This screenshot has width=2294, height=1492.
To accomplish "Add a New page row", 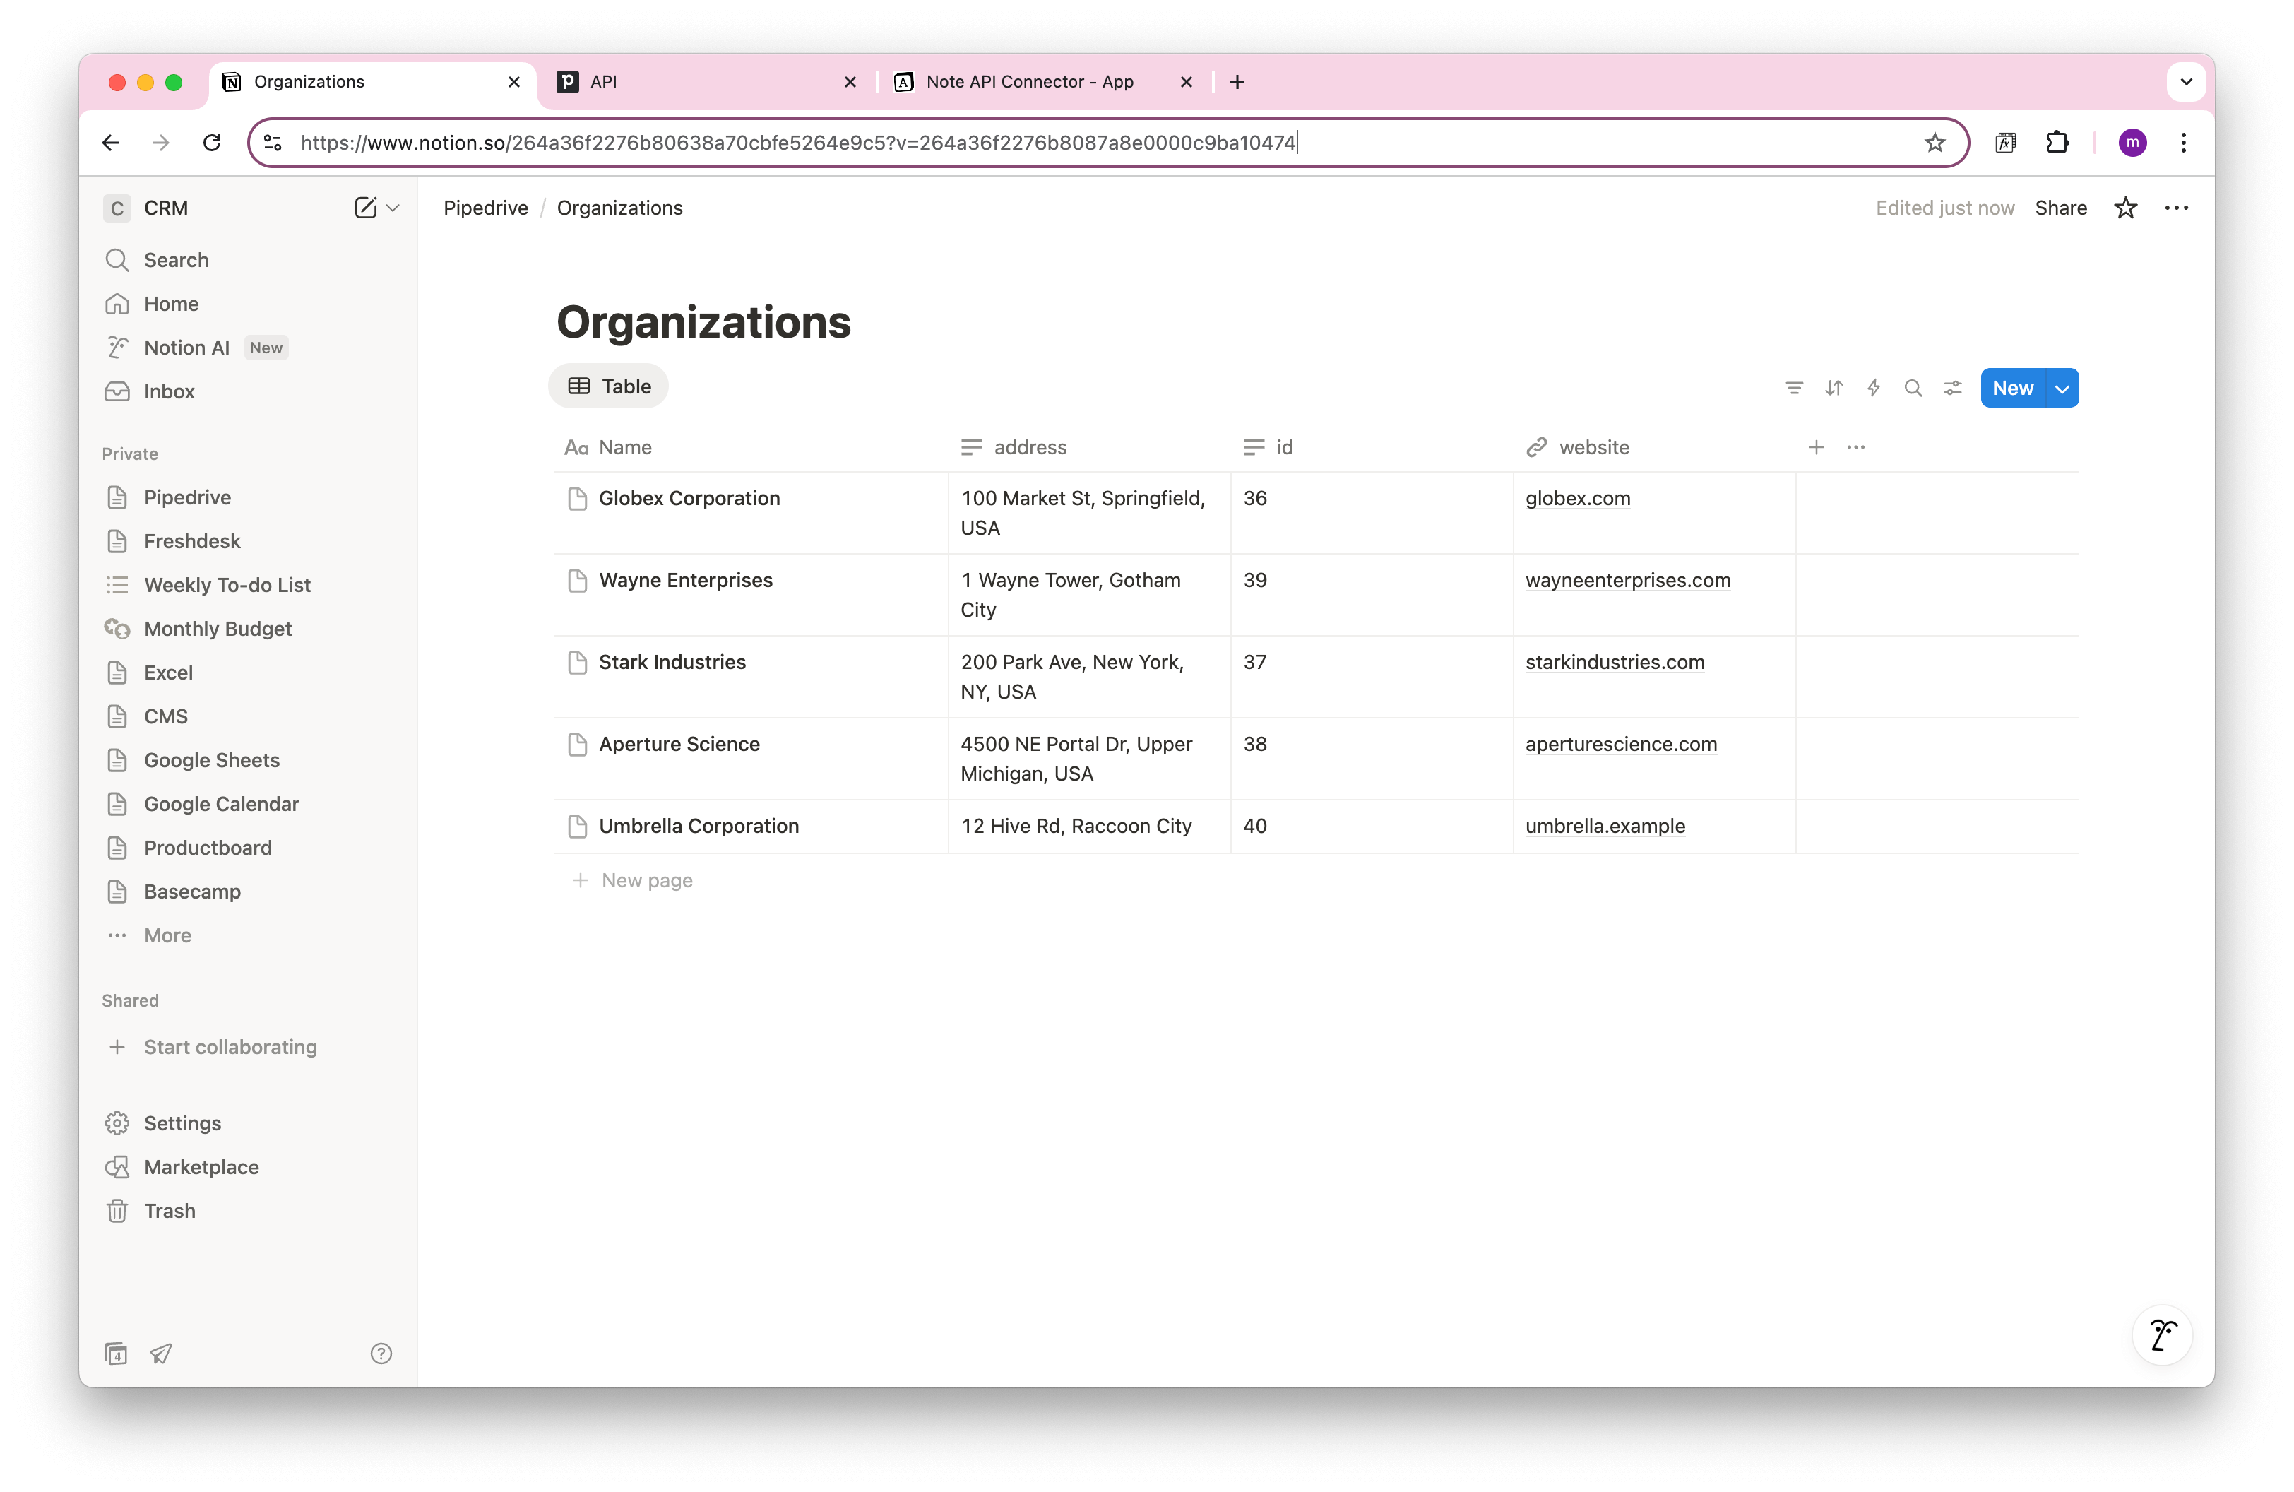I will (634, 881).
